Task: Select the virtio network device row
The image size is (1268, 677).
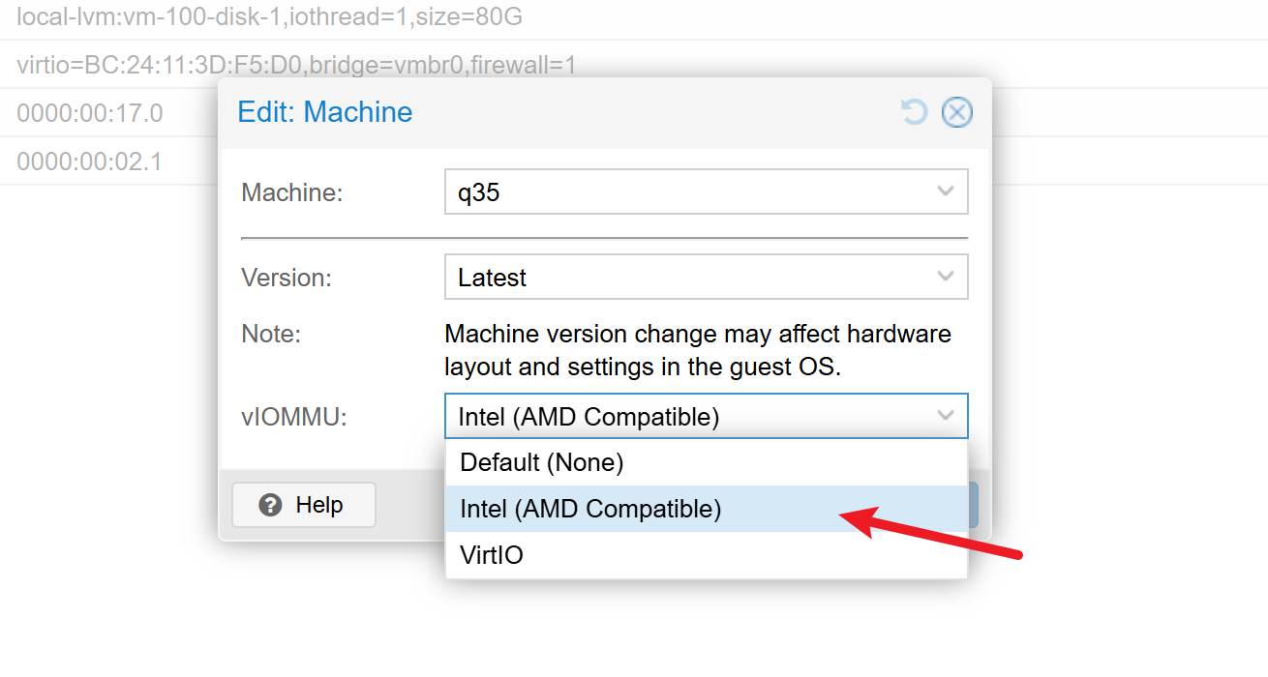Action: coord(116,65)
